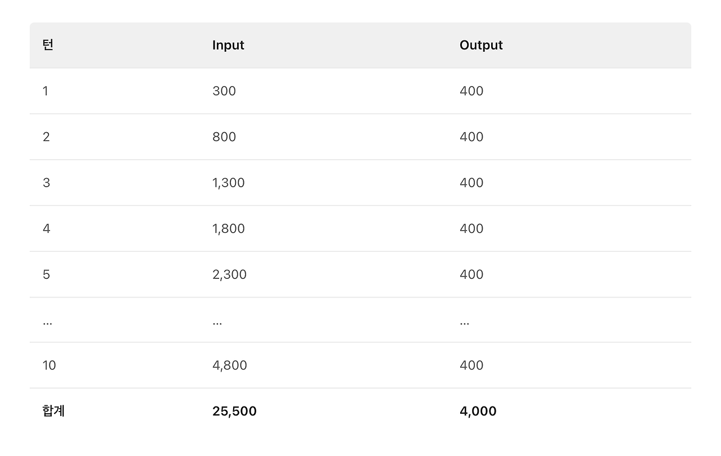This screenshot has height=456, width=721.
Task: Select the Input value 800
Action: point(224,137)
